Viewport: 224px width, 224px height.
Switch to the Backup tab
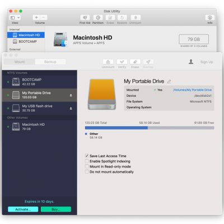point(50,62)
